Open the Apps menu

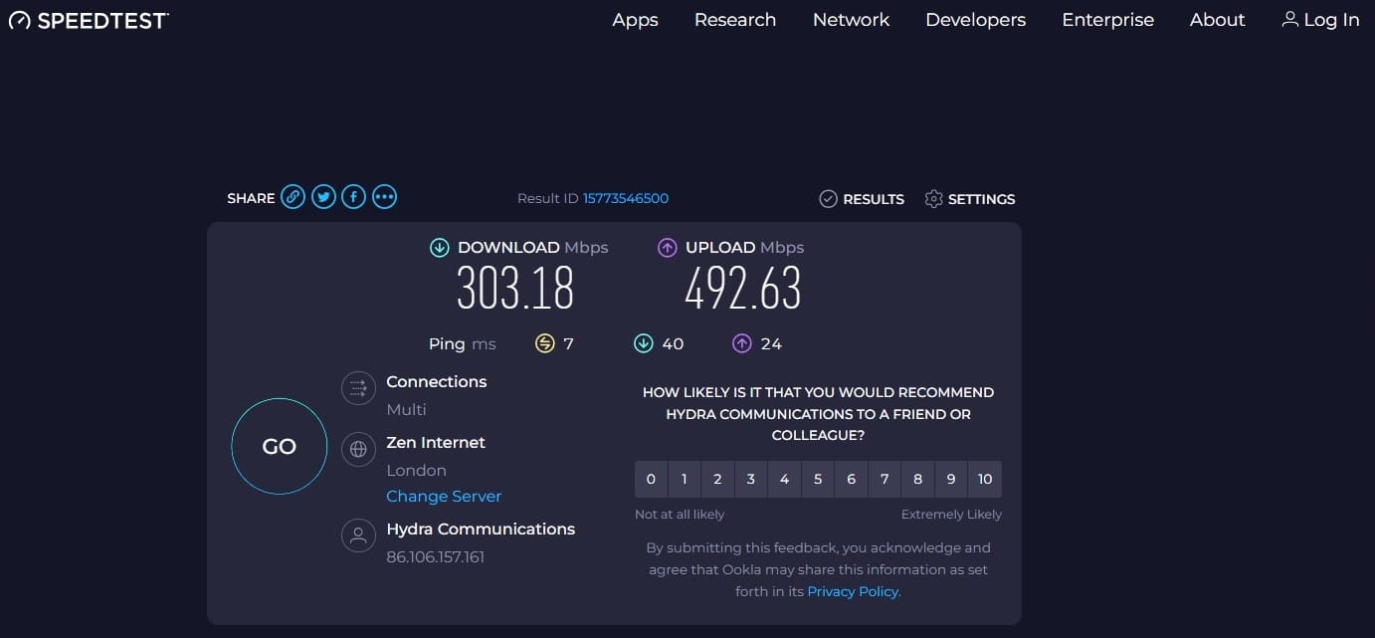click(x=635, y=20)
